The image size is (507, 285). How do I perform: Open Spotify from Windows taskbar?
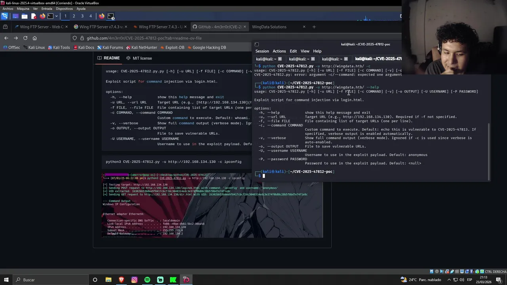click(147, 280)
